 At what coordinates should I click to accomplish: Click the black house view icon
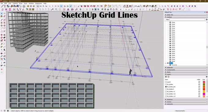pyautogui.click(x=108, y=9)
